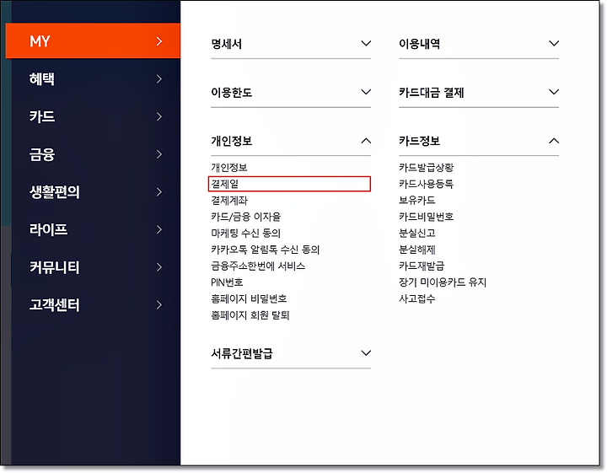Open 금융주소한번에 서비스 link
This screenshot has height=473, width=607.
(x=258, y=266)
